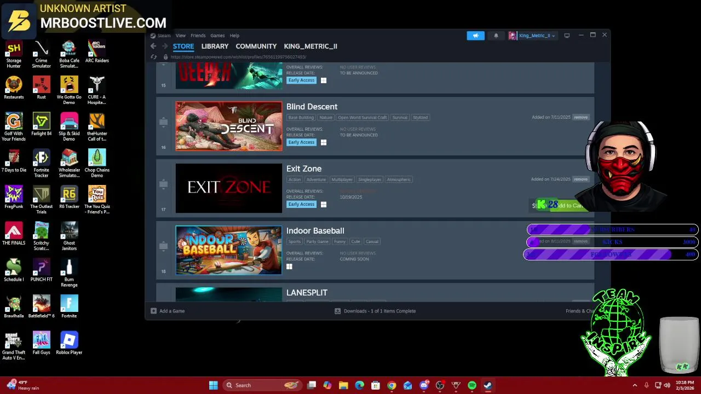Open the weather widget on taskbar
The height and width of the screenshot is (394, 701).
coord(23,385)
